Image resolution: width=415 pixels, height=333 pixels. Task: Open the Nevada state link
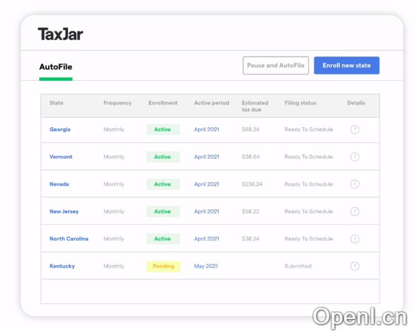[59, 184]
